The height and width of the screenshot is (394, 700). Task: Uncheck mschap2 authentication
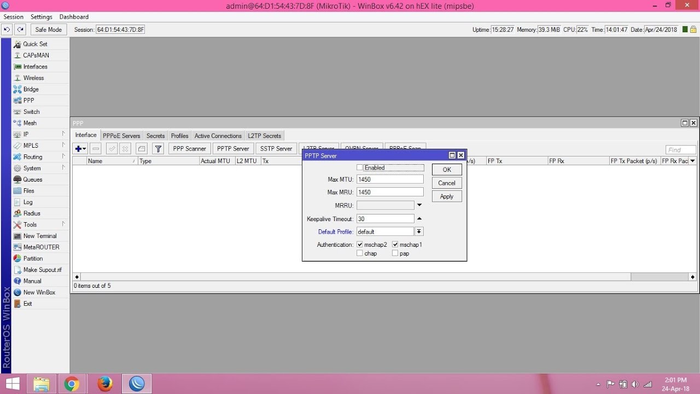(359, 245)
